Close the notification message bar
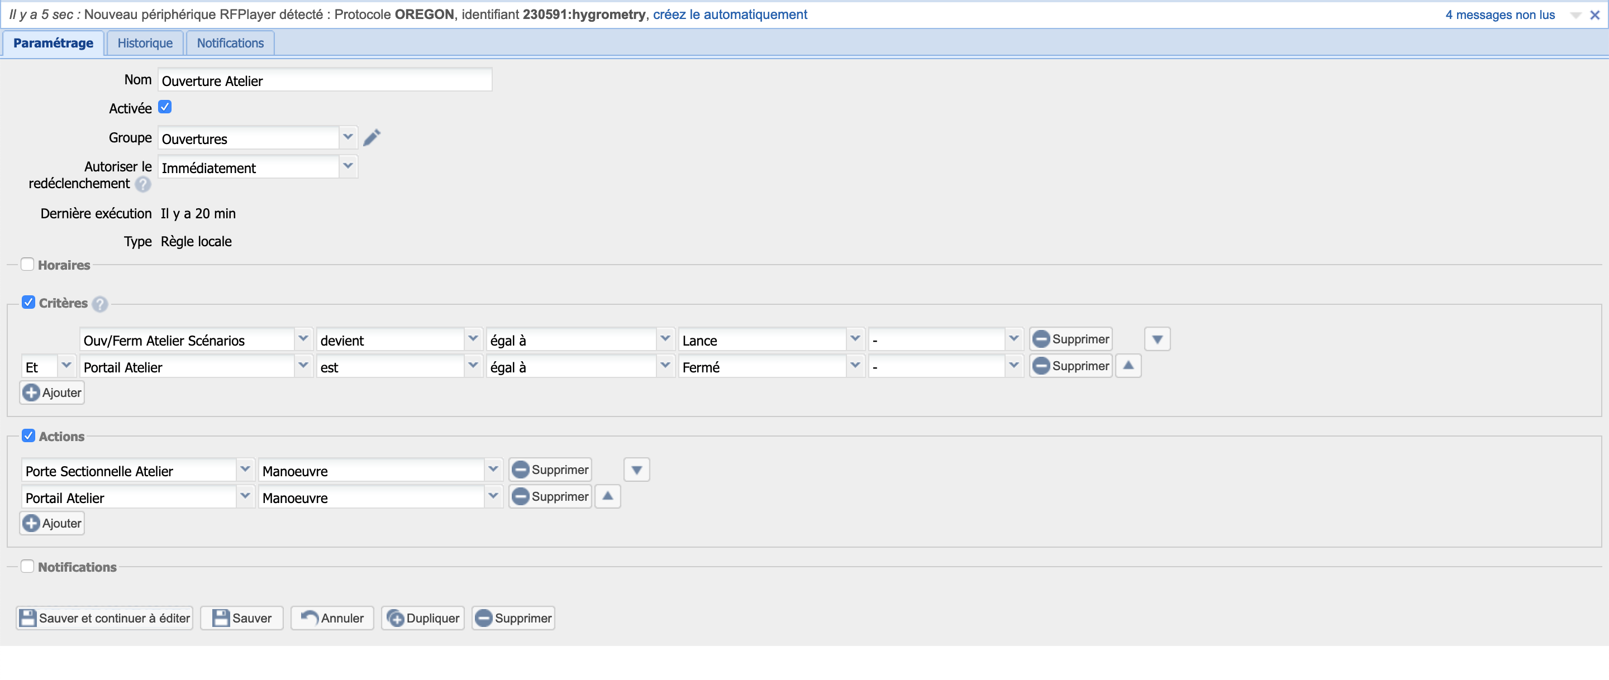The width and height of the screenshot is (1609, 680). click(x=1594, y=15)
